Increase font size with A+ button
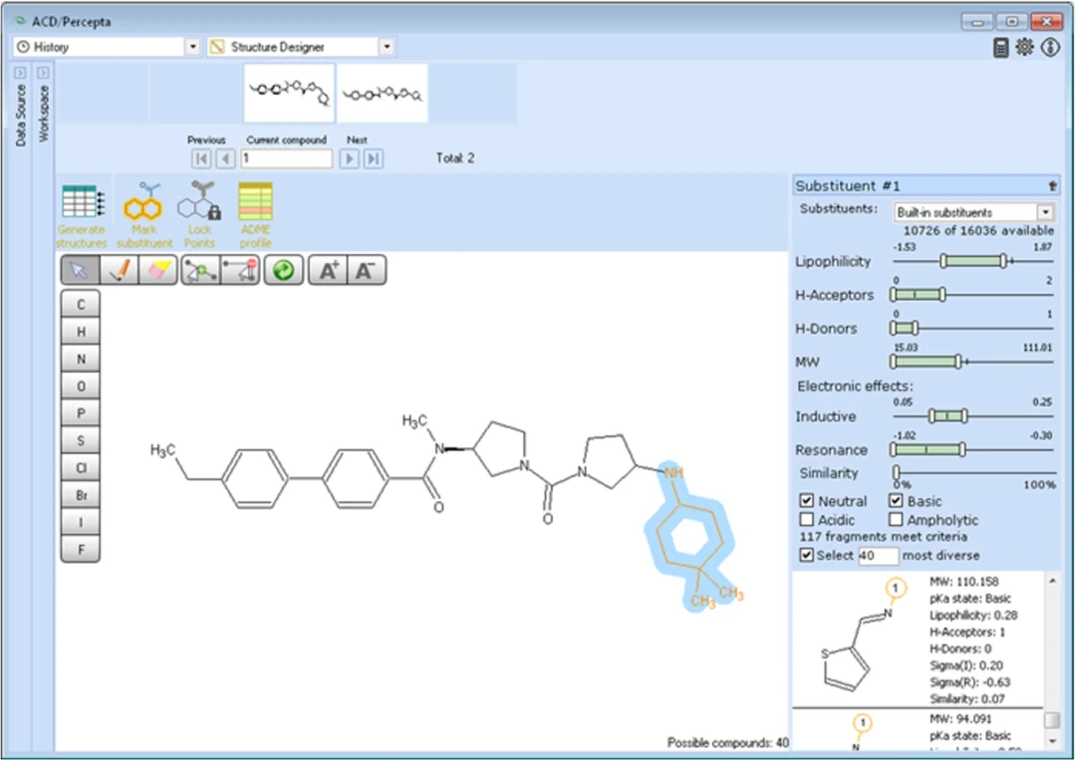Image resolution: width=1076 pixels, height=763 pixels. coord(328,270)
